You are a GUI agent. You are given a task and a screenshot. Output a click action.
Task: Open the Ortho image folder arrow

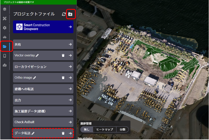pyautogui.click(x=70, y=78)
